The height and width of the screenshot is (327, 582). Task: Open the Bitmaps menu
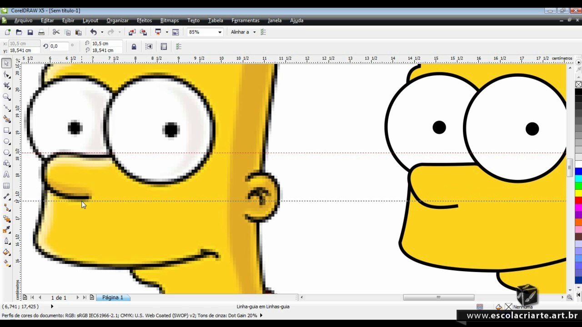point(169,20)
